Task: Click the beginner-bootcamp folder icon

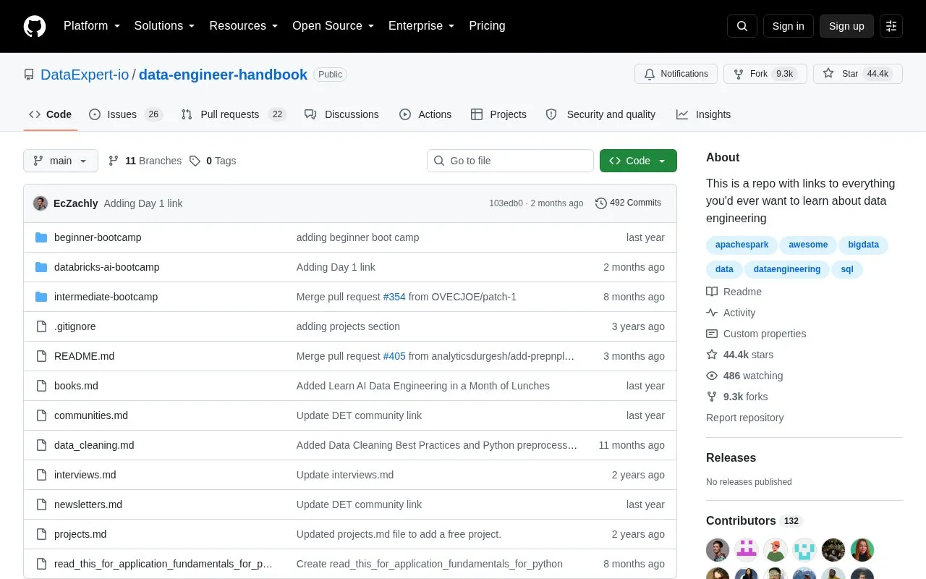Action: (41, 237)
